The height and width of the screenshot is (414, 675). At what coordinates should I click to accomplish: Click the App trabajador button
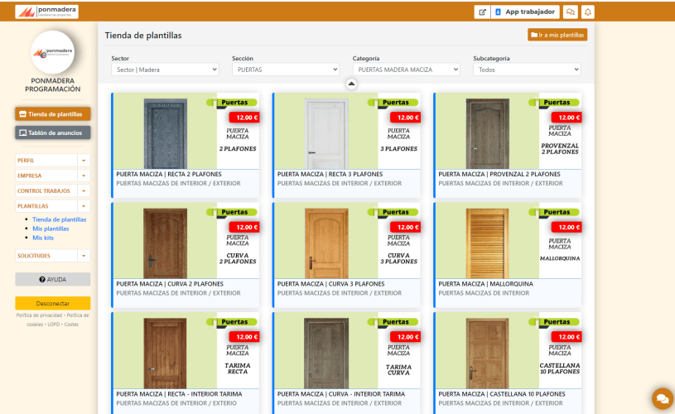click(x=525, y=12)
